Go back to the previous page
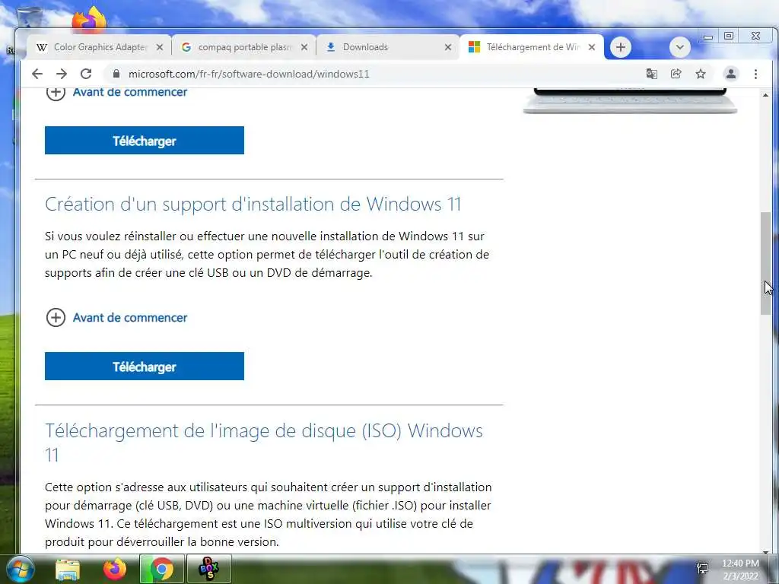Image resolution: width=779 pixels, height=584 pixels. (x=37, y=74)
